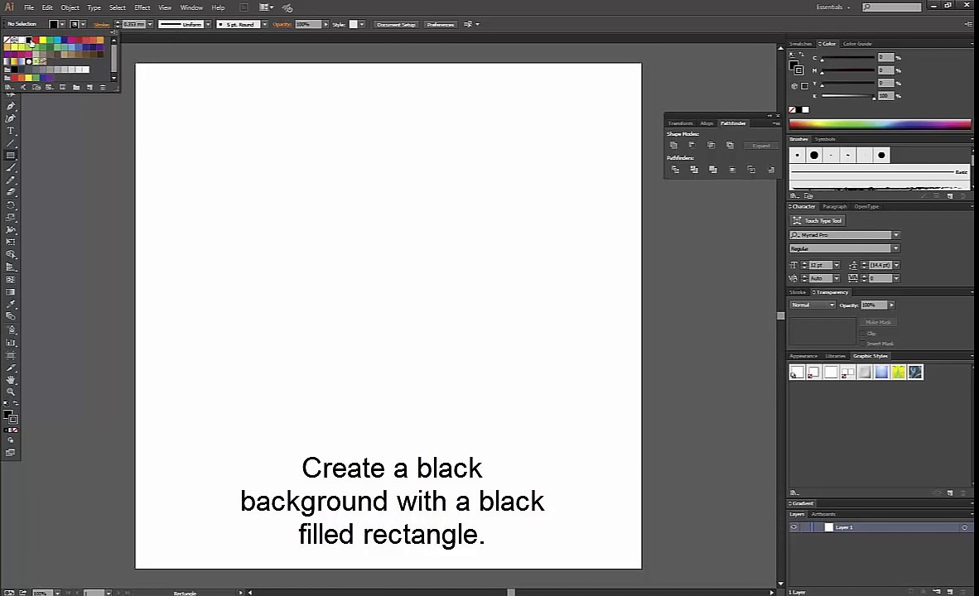Click the Trim pathfinder icon

[694, 170]
